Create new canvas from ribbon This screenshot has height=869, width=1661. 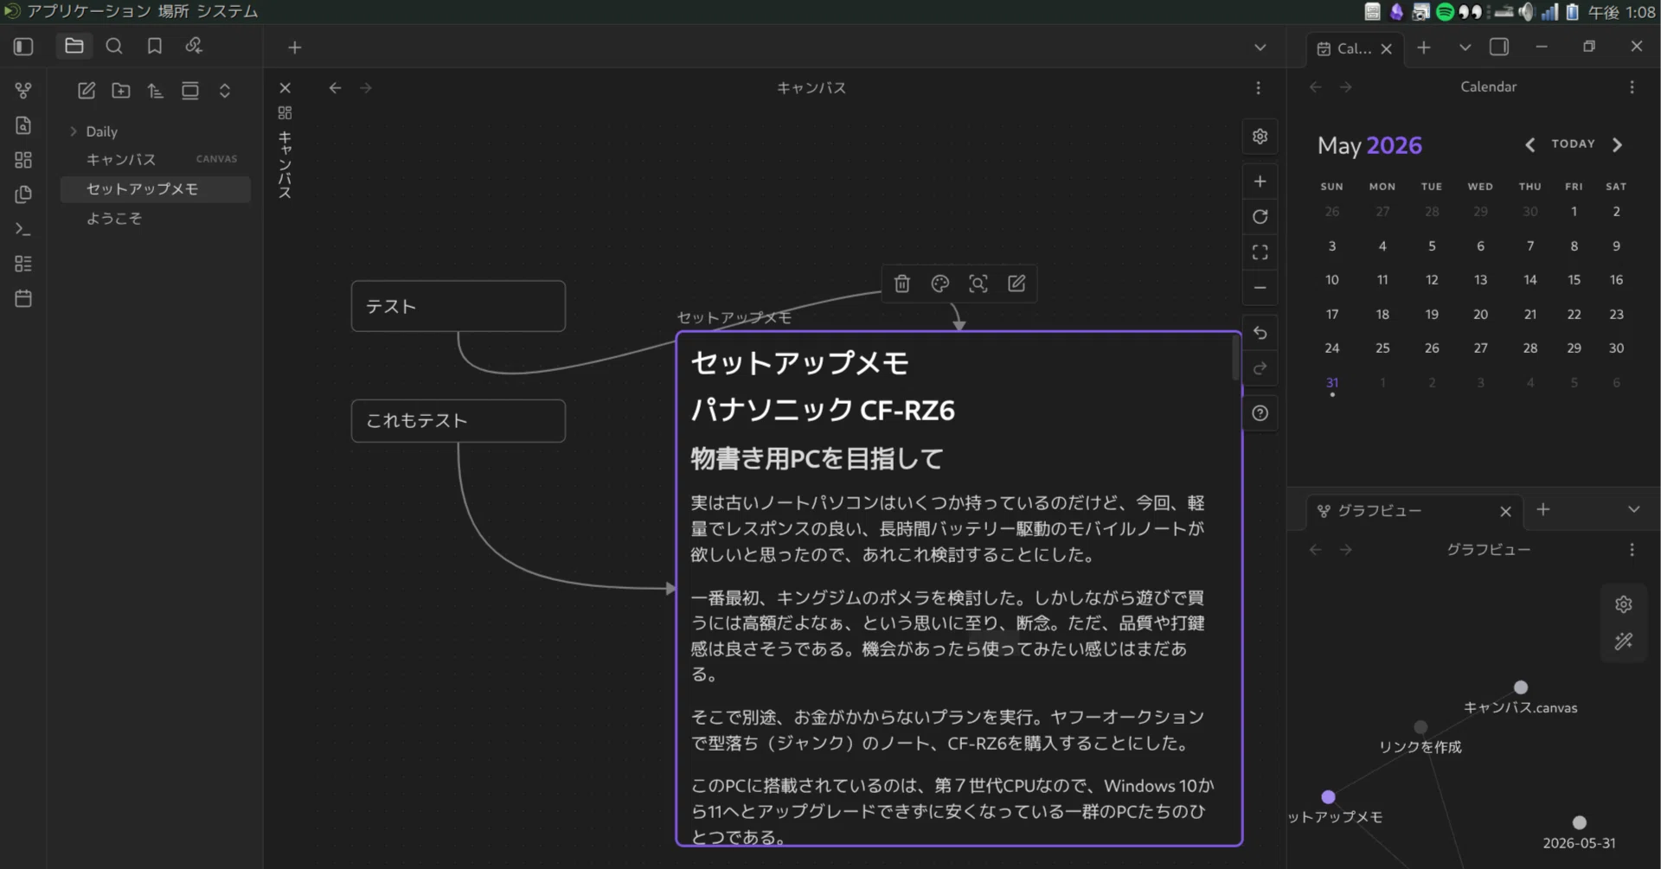(23, 160)
